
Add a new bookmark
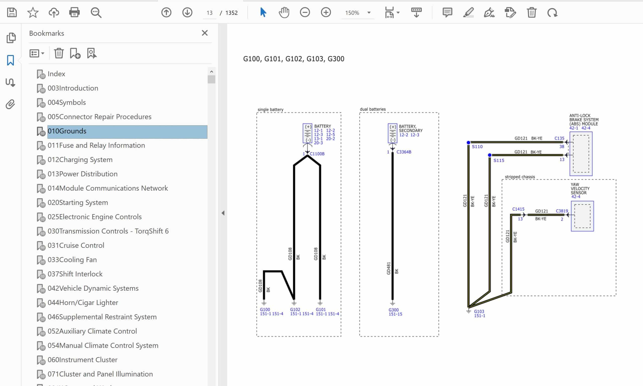click(75, 53)
